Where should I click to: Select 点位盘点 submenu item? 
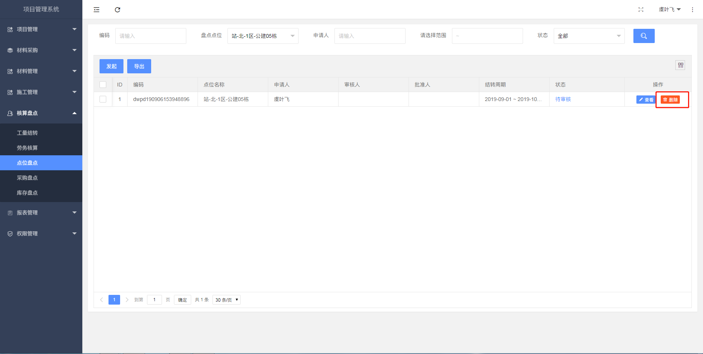[x=41, y=163]
